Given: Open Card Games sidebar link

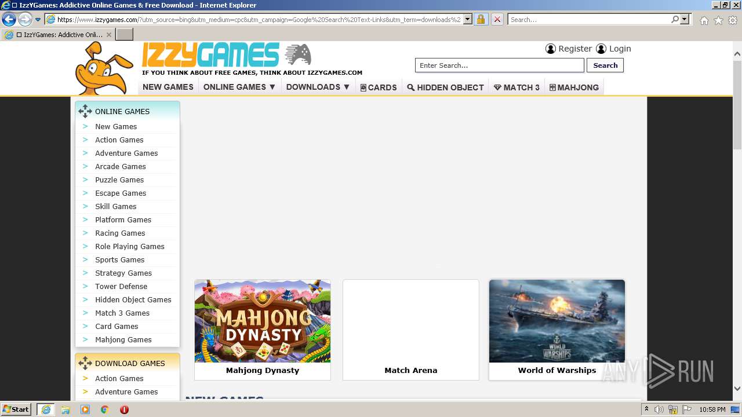Looking at the screenshot, I should pos(117,326).
